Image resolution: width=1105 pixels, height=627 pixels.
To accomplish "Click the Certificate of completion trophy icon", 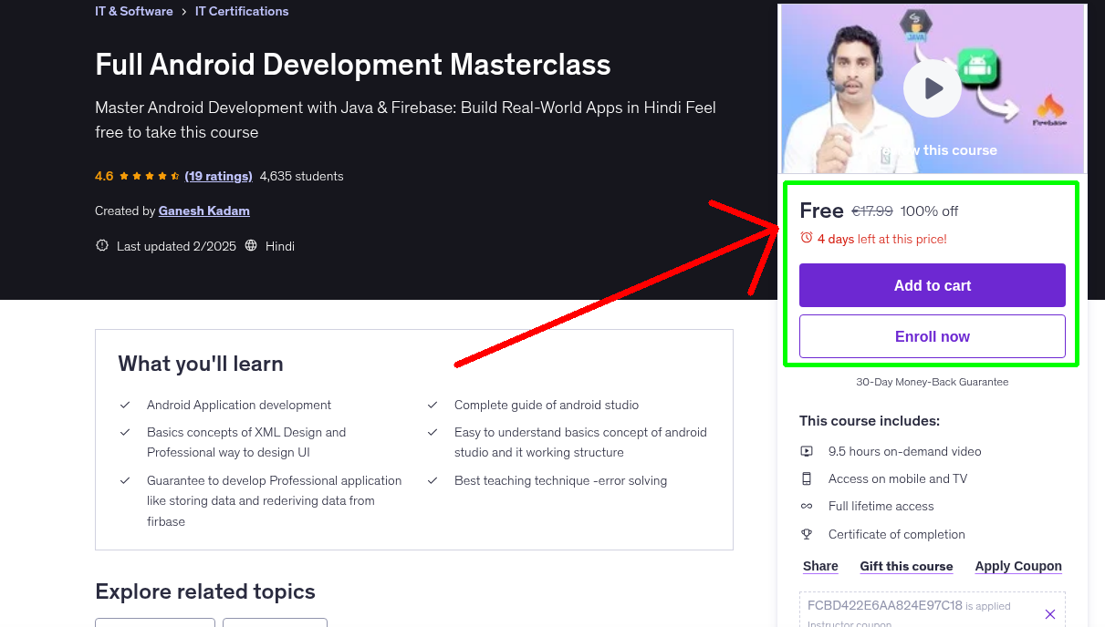I will 807,533.
